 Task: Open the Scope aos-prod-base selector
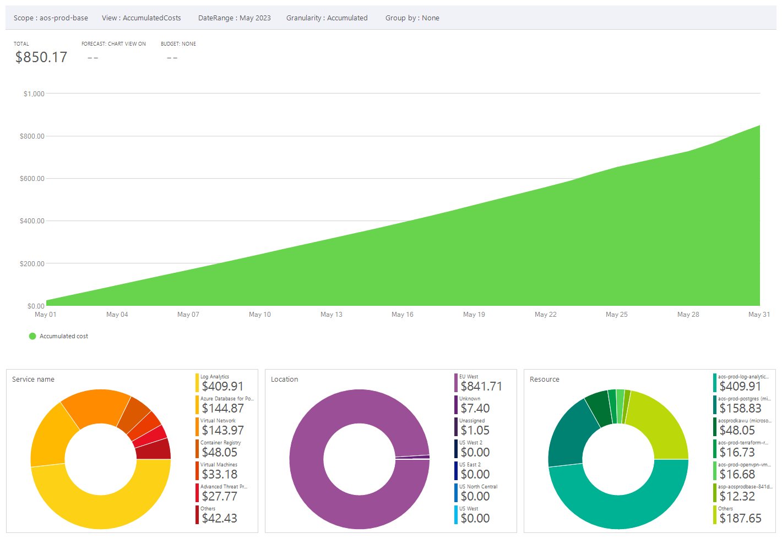coord(51,18)
